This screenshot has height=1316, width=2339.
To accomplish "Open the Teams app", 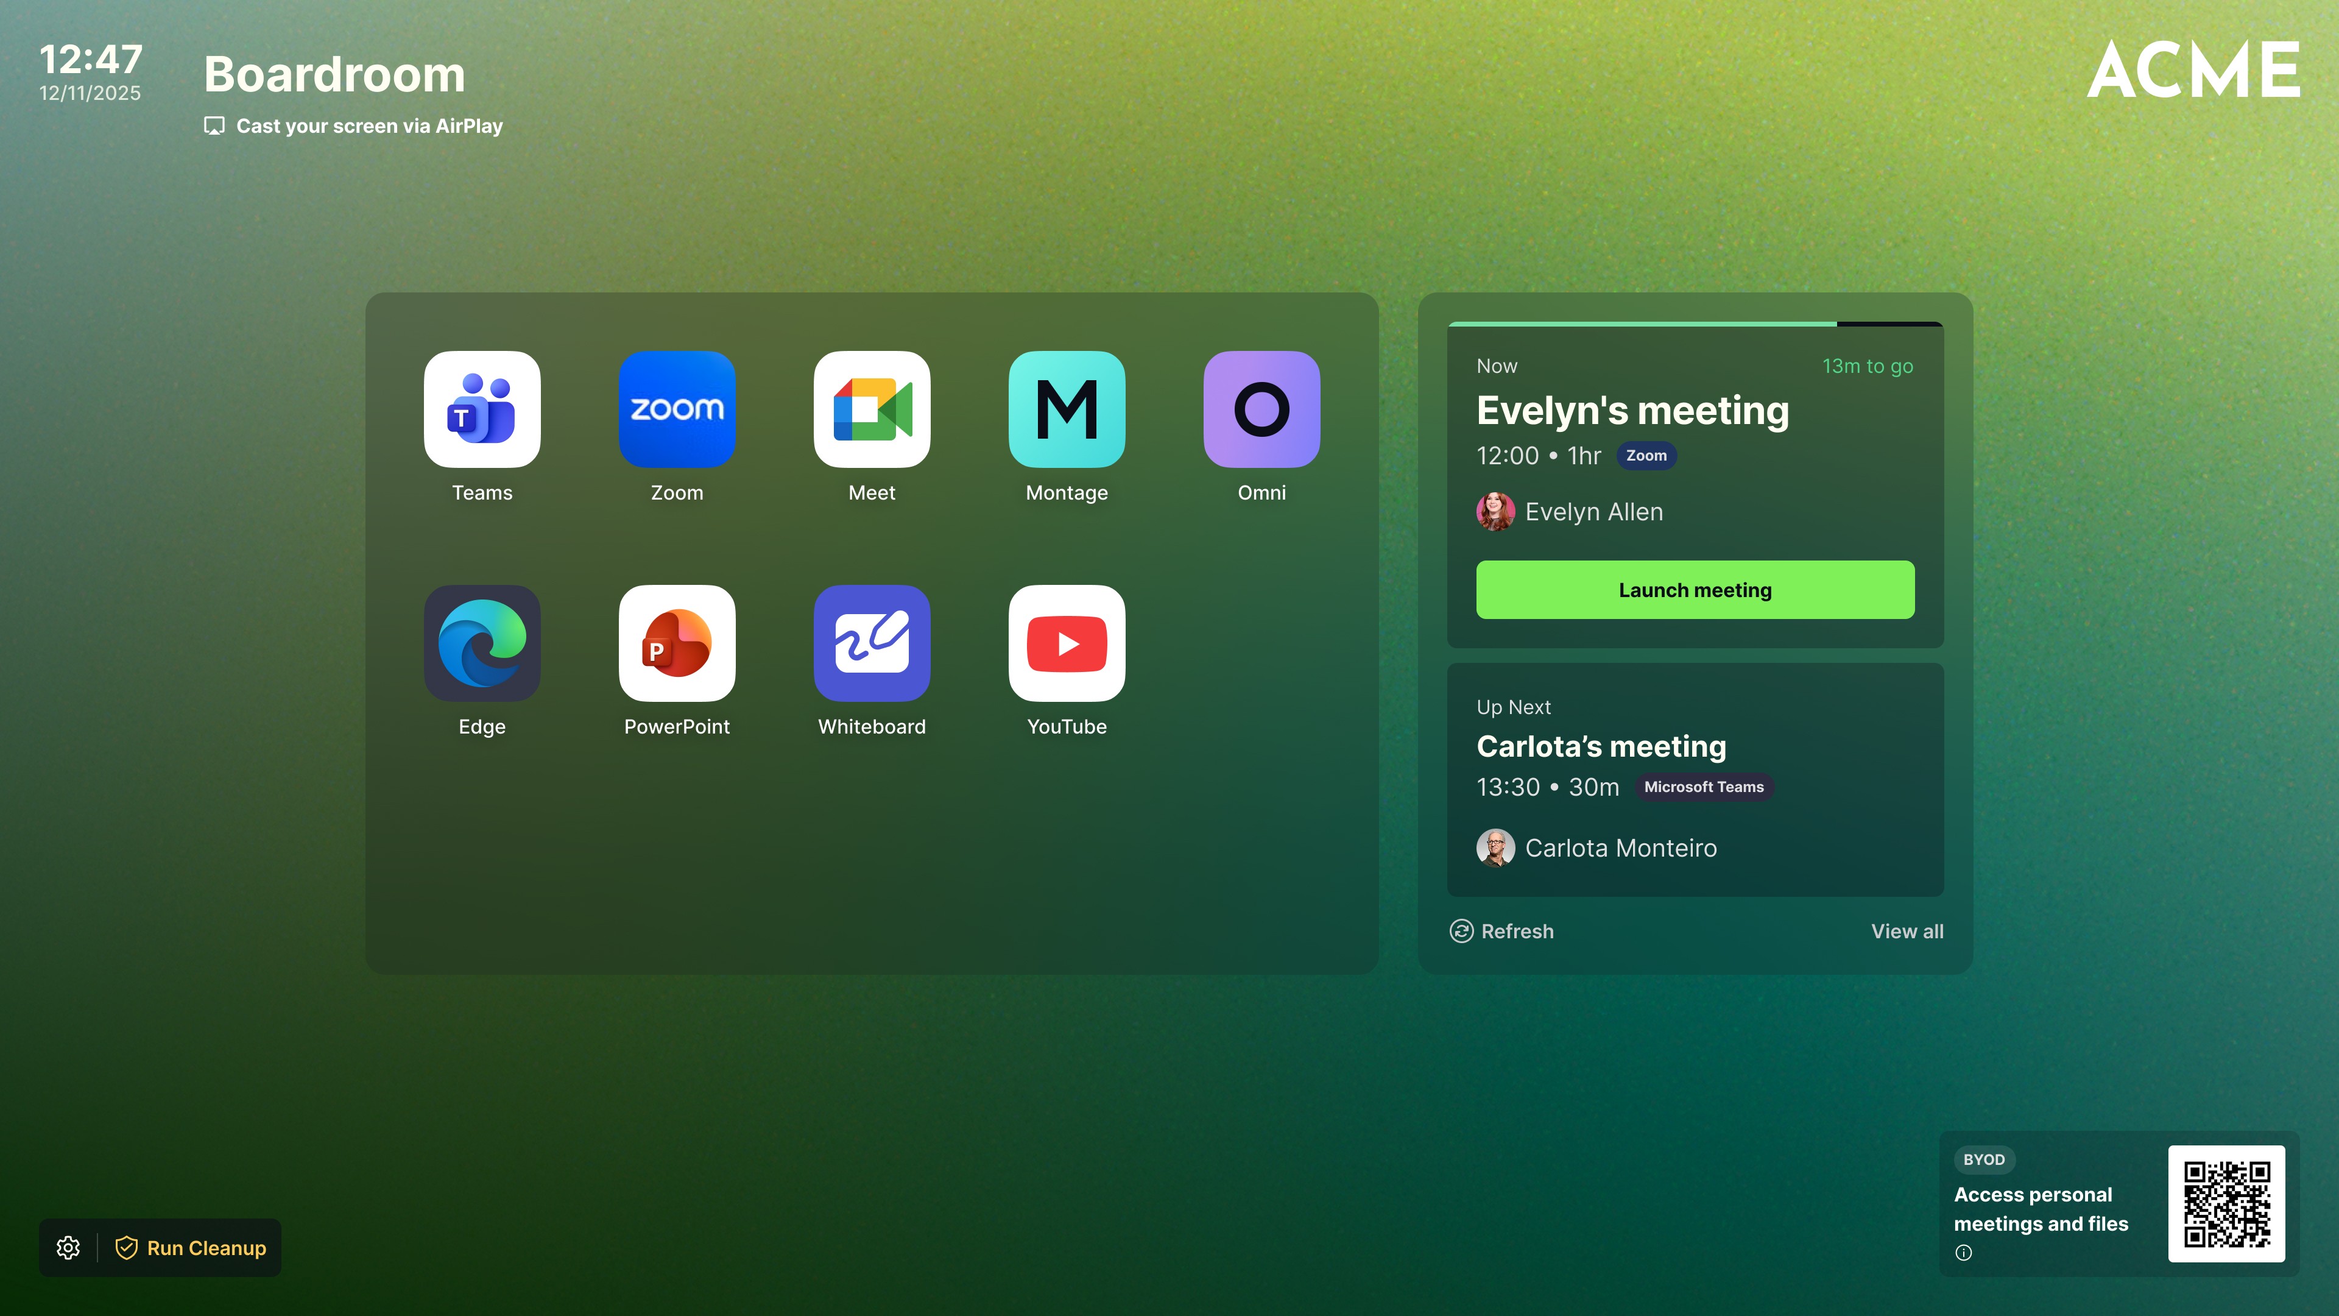I will 482,409.
